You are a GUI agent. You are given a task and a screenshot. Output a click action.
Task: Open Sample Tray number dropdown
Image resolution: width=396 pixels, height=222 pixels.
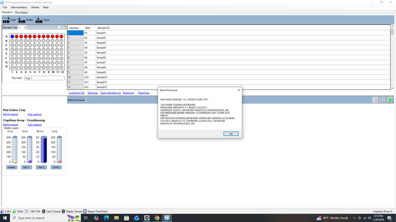tap(25, 28)
